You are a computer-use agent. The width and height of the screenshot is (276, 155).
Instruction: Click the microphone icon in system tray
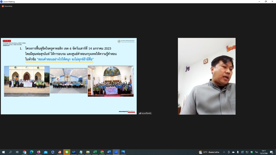(238, 152)
